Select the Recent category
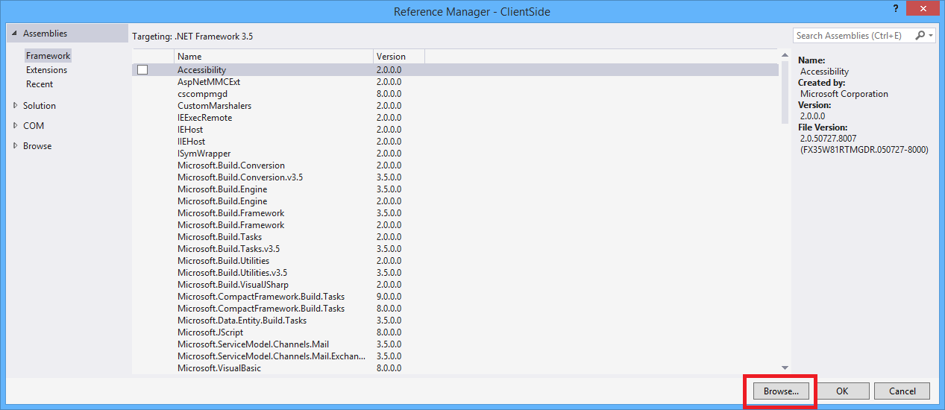 [40, 84]
